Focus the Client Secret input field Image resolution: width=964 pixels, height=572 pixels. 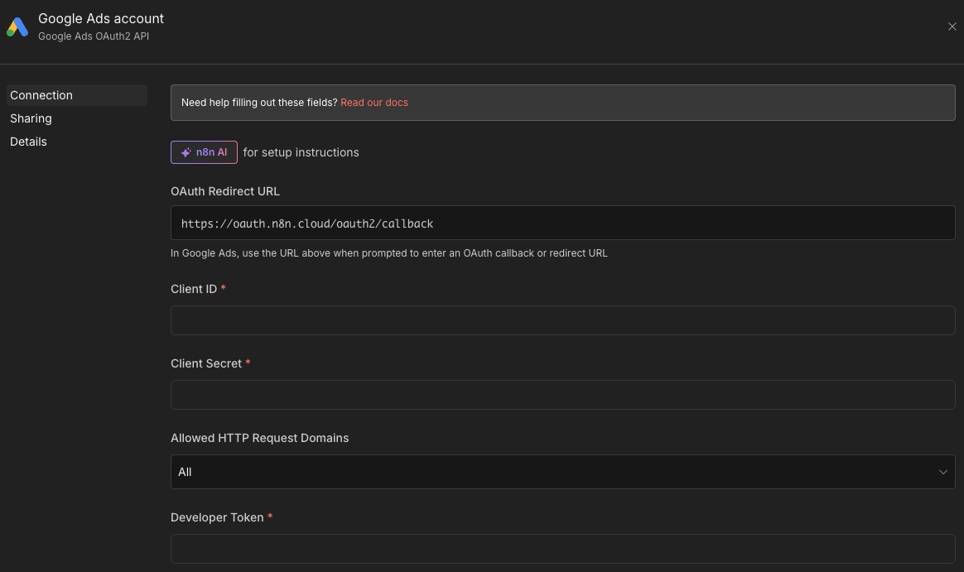pos(562,395)
